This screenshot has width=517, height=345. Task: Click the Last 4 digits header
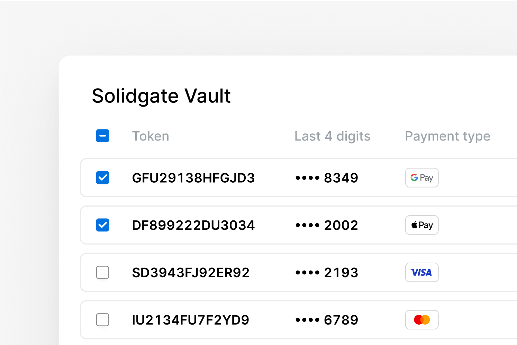tap(332, 136)
